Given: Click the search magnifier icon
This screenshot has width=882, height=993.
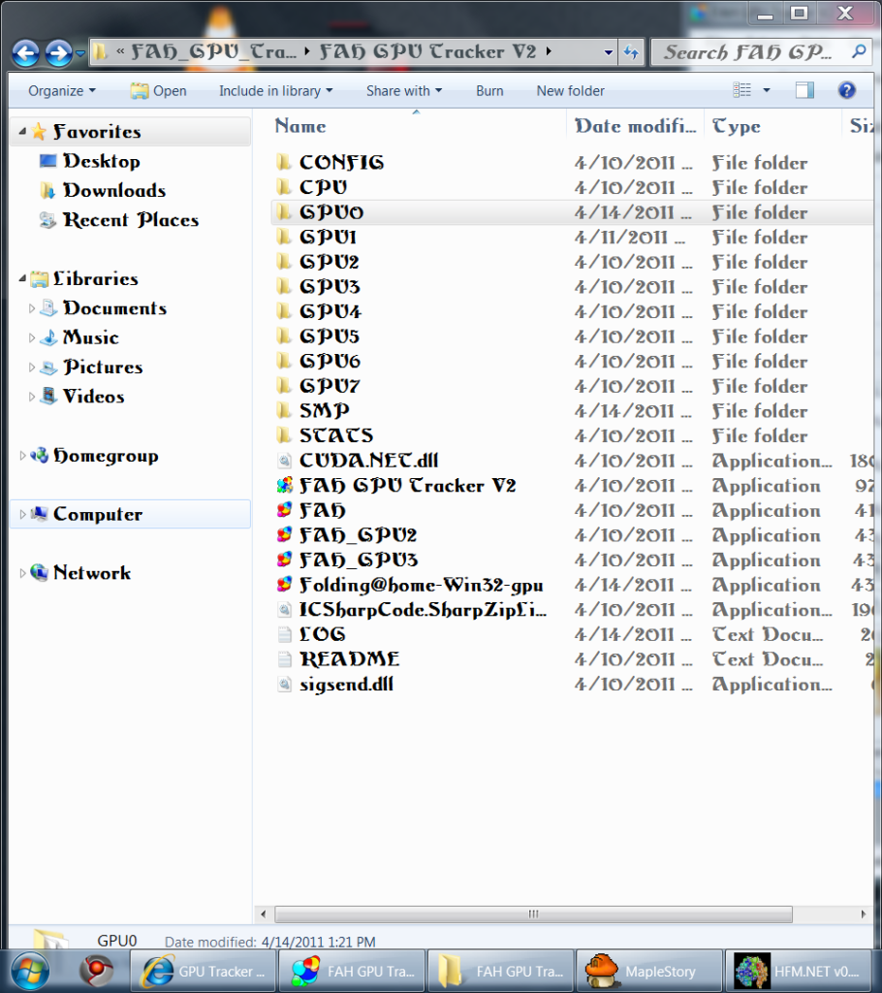Looking at the screenshot, I should tap(859, 51).
